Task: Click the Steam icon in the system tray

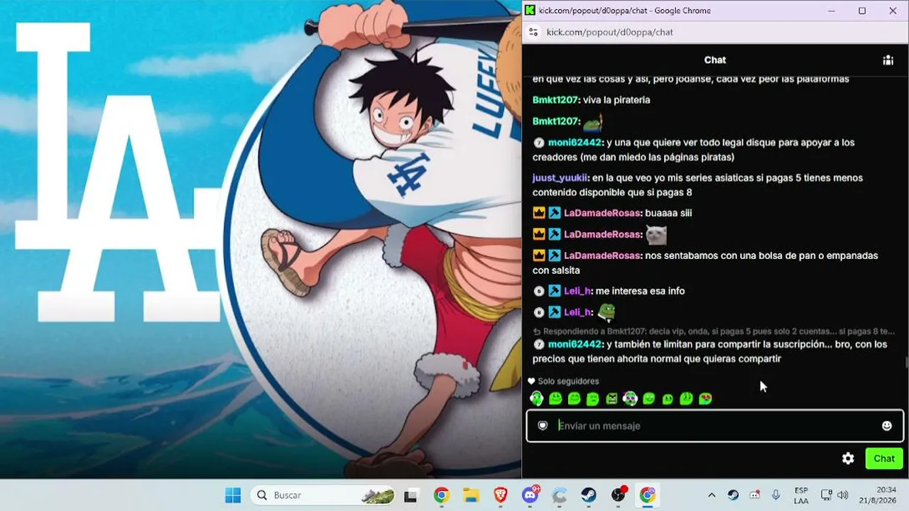Action: (734, 495)
